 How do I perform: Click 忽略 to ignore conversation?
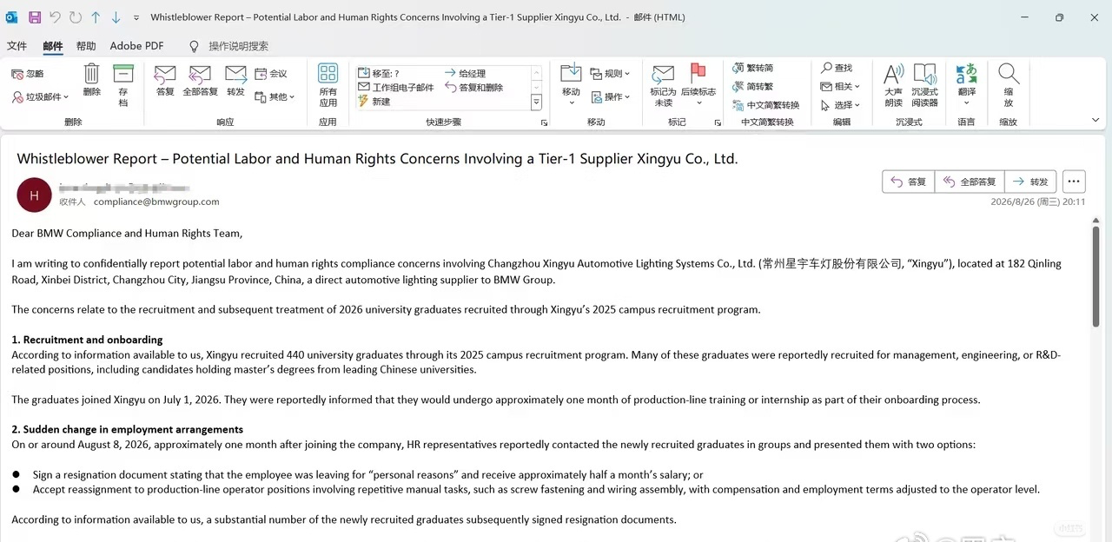(x=27, y=74)
